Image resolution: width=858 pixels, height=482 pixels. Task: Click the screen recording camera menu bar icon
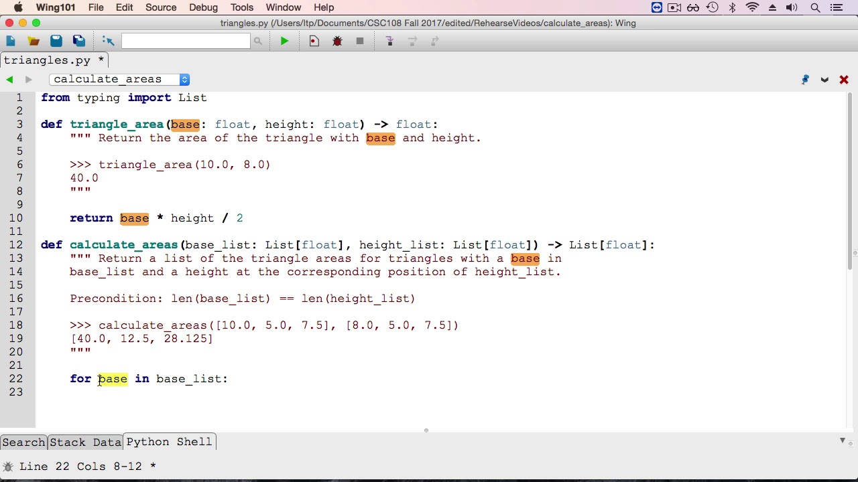pyautogui.click(x=675, y=7)
